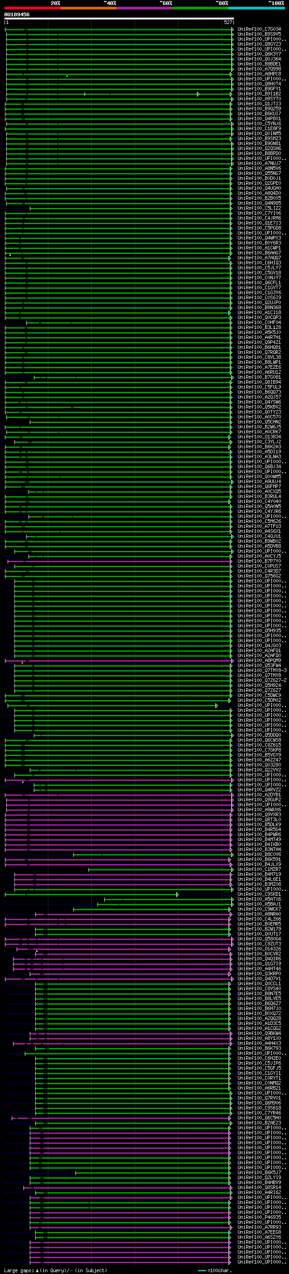
Task: Select UniRef100_Q6C5H0 hit entry
Action: pos(259,1118)
